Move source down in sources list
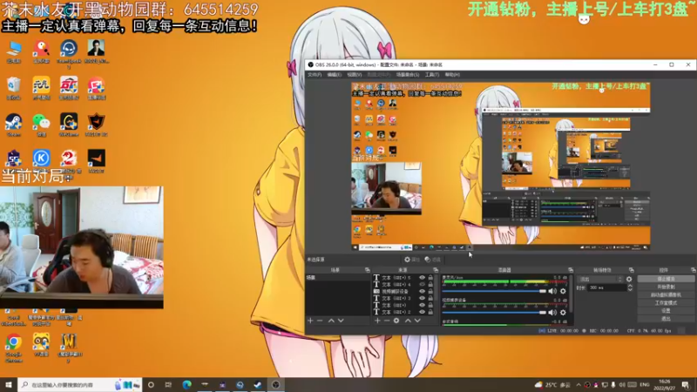Image resolution: width=697 pixels, height=392 pixels. pyautogui.click(x=417, y=321)
